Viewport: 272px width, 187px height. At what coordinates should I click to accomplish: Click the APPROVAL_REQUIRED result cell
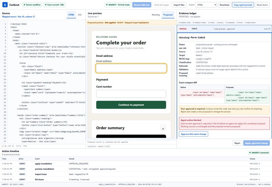click(x=79, y=164)
